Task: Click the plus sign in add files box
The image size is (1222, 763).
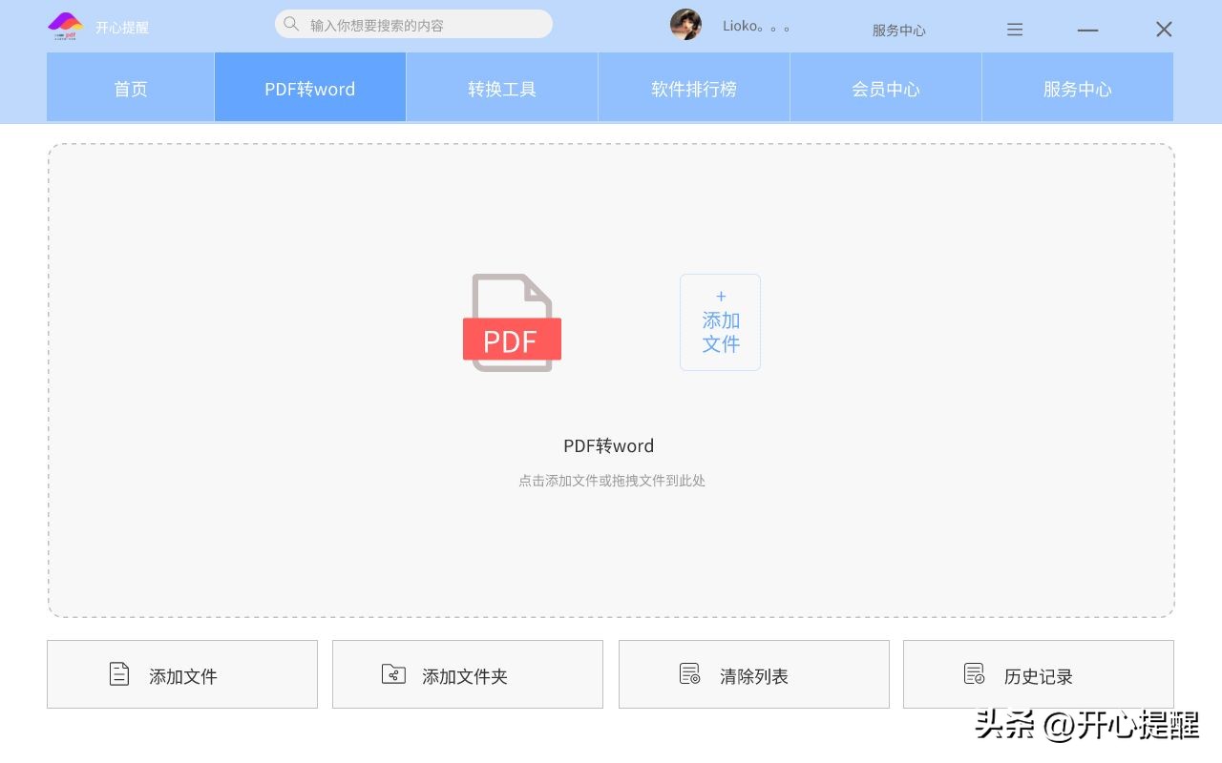Action: coord(721,297)
